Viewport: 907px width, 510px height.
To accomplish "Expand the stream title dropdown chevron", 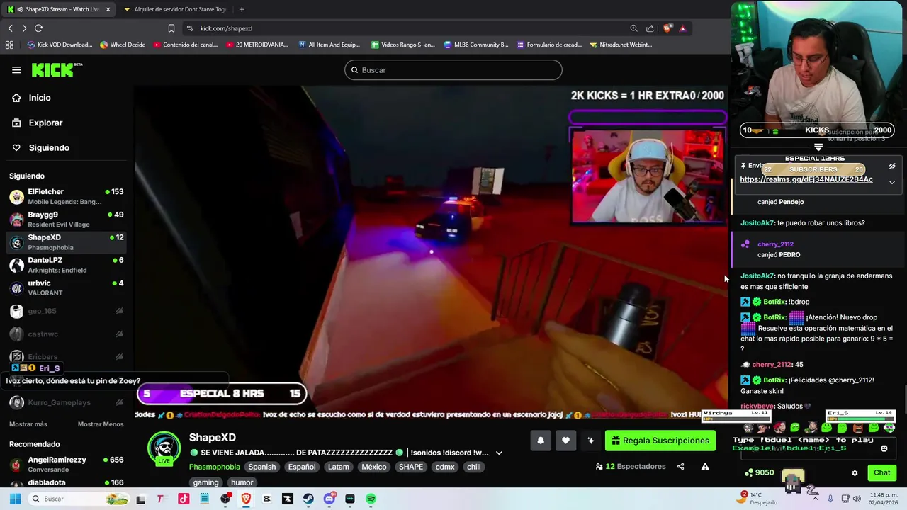I will (499, 453).
